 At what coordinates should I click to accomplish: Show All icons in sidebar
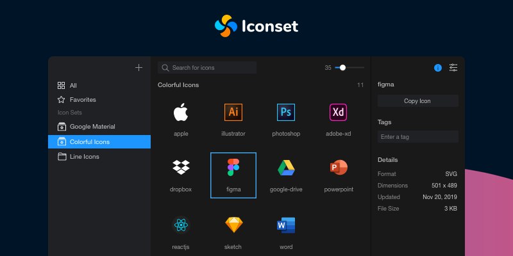(x=99, y=86)
